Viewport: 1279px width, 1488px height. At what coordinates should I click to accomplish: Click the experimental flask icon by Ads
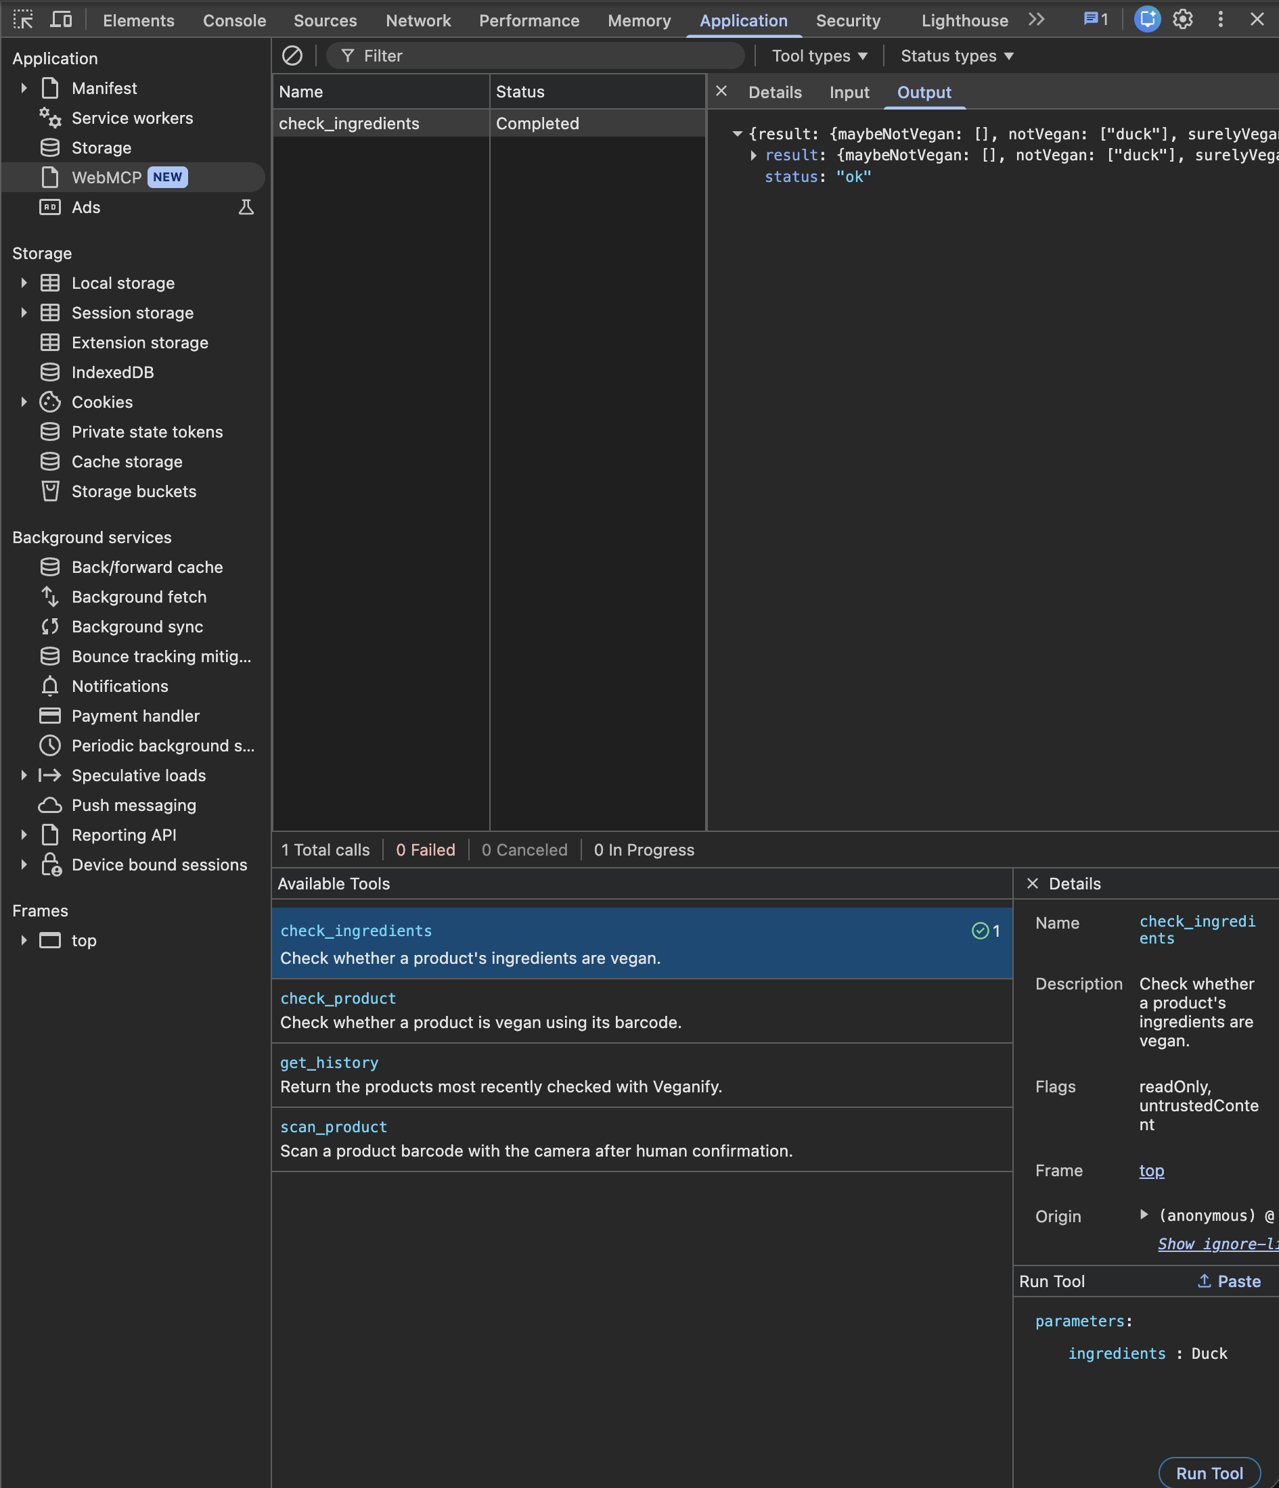(246, 208)
